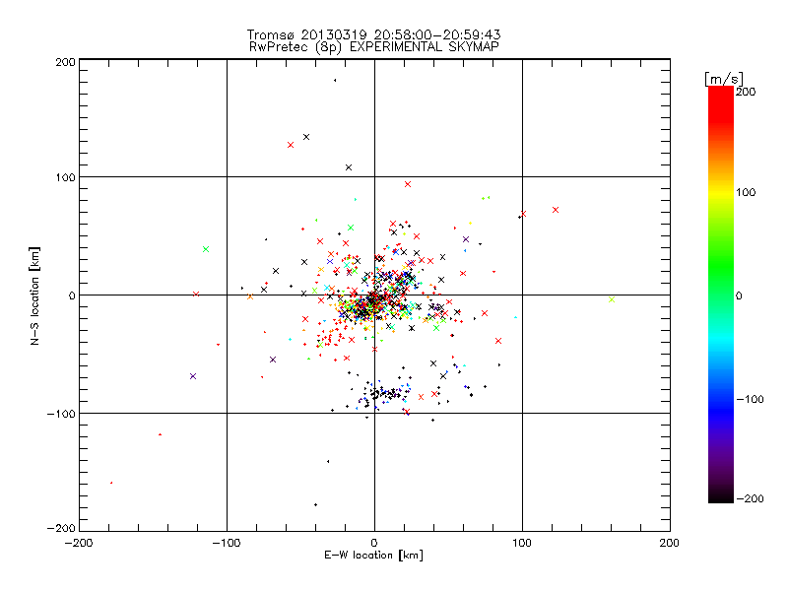Click the subtitle 'RwPretec (8p) EXPERIMENTAL SKYMAP'

(374, 46)
